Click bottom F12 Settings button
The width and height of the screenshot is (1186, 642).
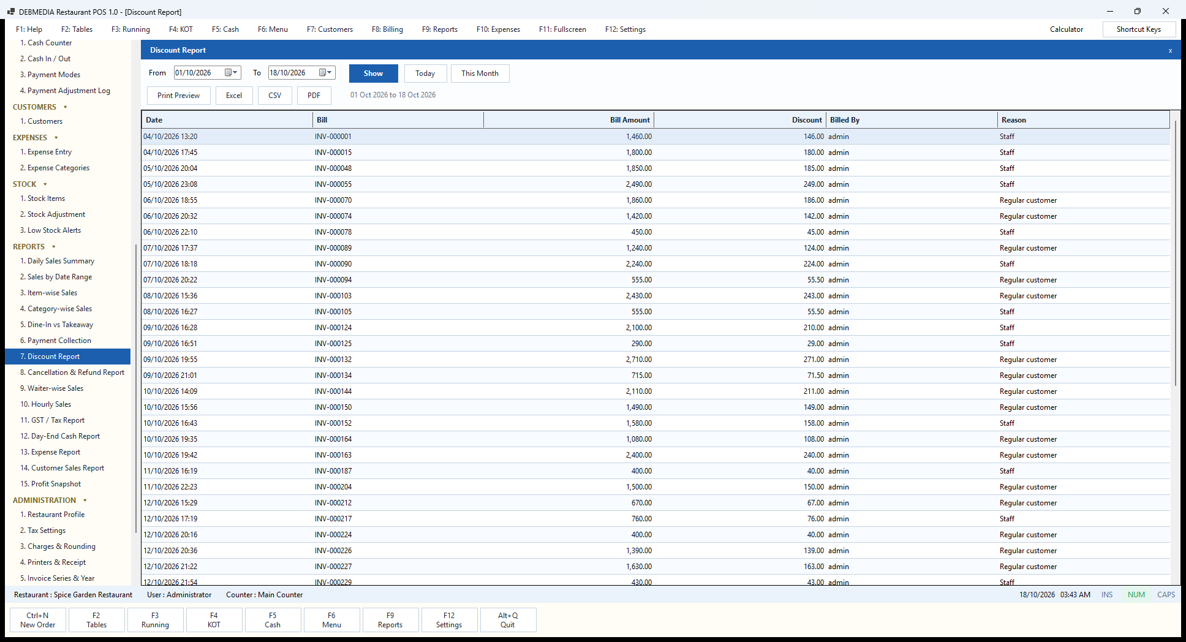coord(450,620)
